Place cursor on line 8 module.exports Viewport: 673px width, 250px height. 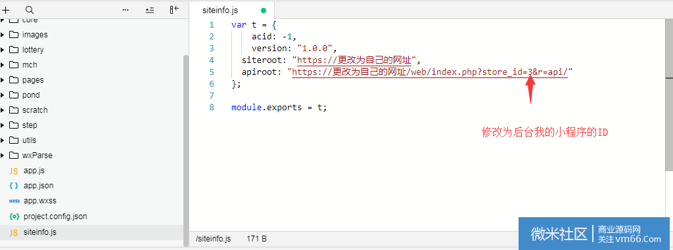tap(279, 107)
